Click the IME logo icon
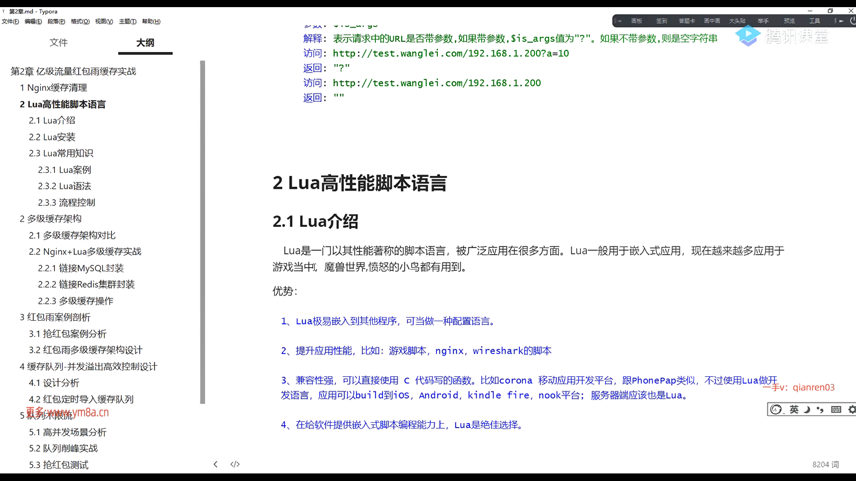This screenshot has height=481, width=856. pyautogui.click(x=776, y=409)
